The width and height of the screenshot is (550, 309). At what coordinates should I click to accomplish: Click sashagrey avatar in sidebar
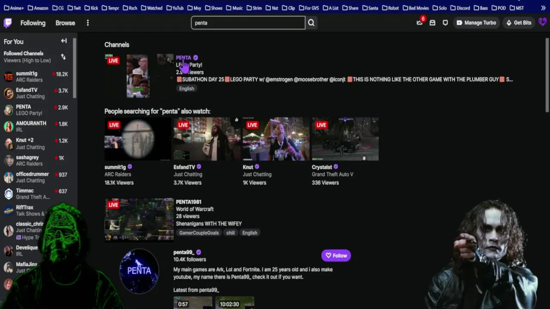9,161
